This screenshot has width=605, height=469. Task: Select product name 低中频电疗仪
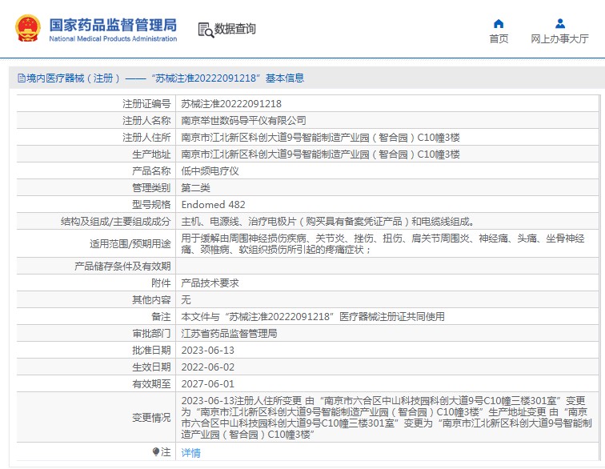[210, 171]
